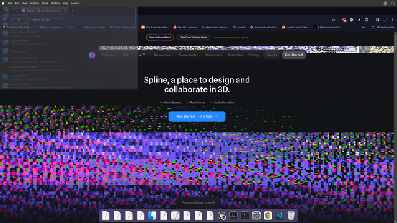Open the zoro.to bookmark
This screenshot has height=223, width=397.
click(x=239, y=27)
